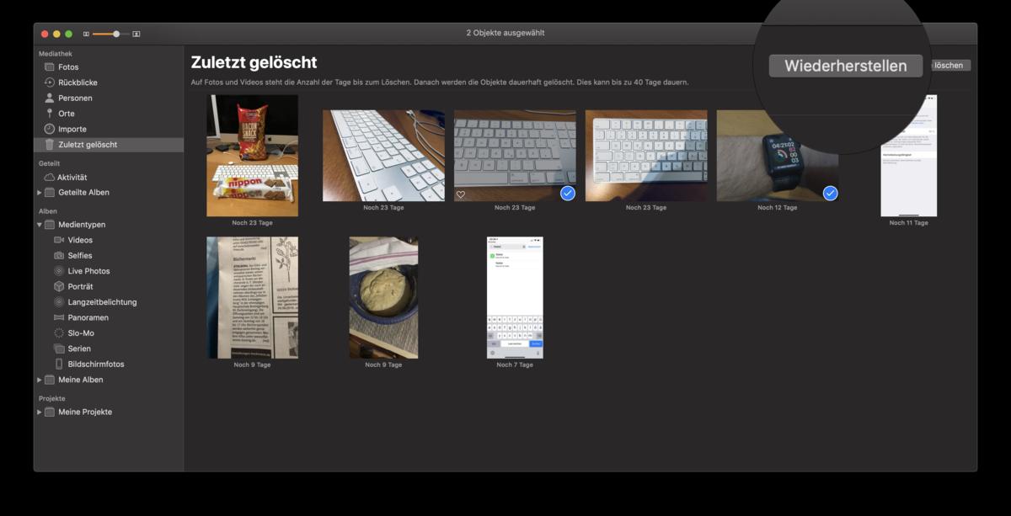Deselect the checkmark on the keyboard photo
1011x516 pixels.
point(568,194)
